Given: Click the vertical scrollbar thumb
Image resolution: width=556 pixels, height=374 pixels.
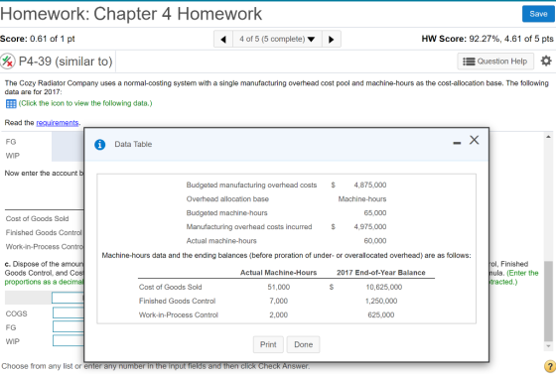Looking at the screenshot, I should 548,301.
